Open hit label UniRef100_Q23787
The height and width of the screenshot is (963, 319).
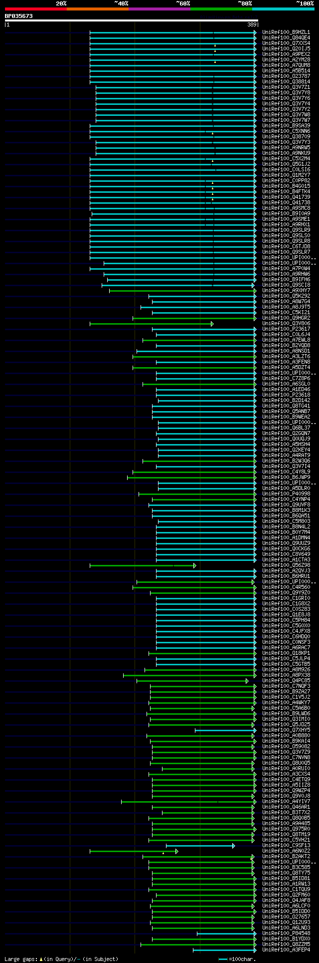pyautogui.click(x=286, y=76)
